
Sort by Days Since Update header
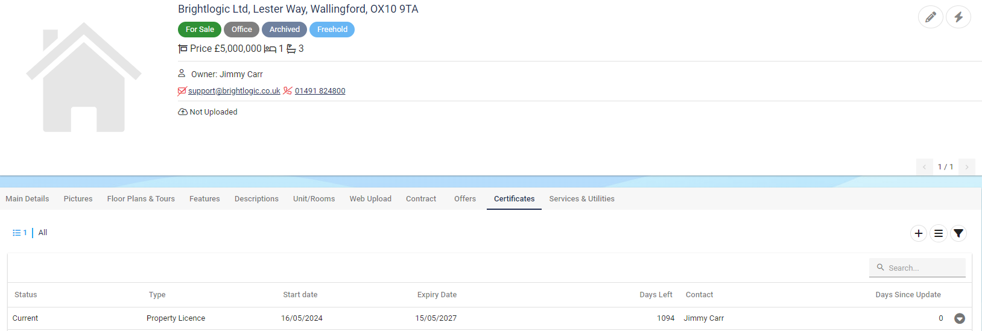point(908,295)
